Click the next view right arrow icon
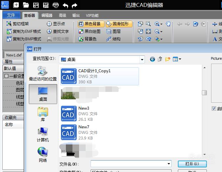 (187, 24)
